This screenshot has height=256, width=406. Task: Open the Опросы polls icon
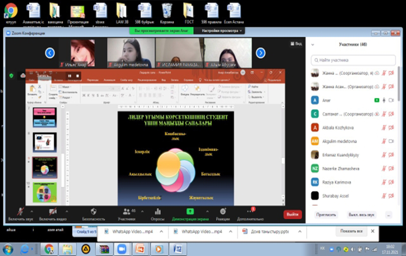[x=157, y=212]
